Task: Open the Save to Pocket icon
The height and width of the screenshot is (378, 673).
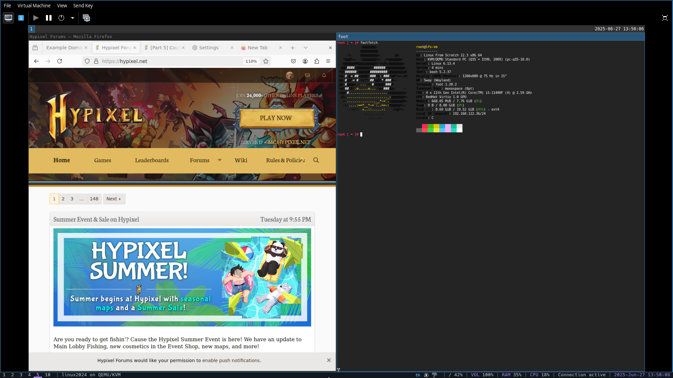Action: 293,61
